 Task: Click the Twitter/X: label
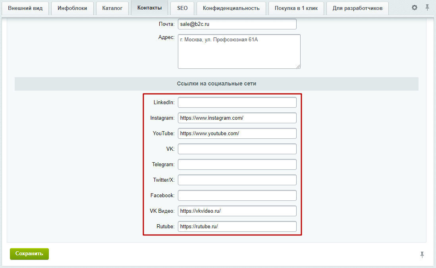(164, 180)
